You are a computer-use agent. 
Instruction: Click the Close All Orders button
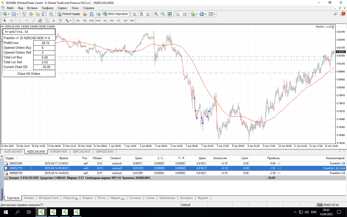coord(29,74)
